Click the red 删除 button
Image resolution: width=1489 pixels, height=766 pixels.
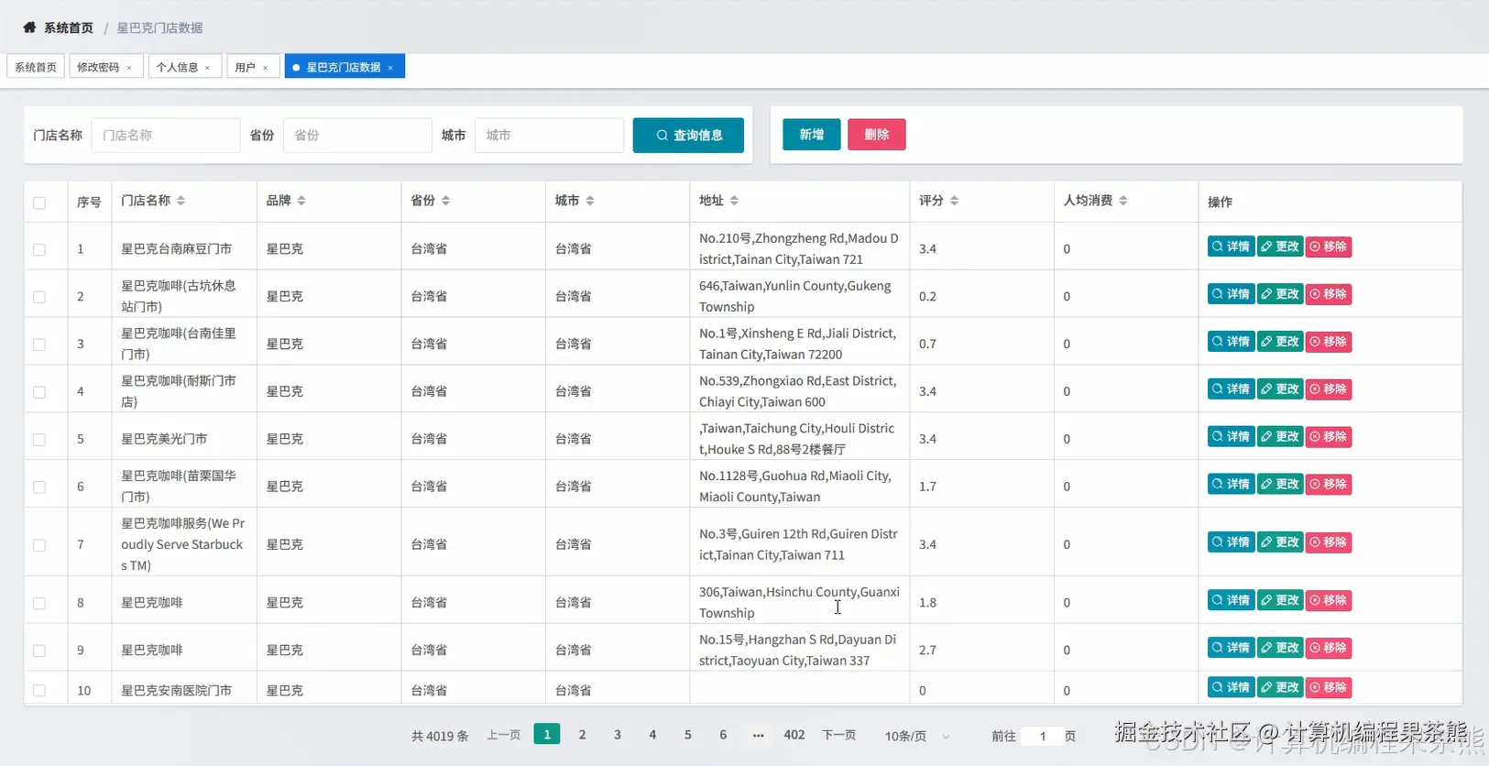pos(877,135)
